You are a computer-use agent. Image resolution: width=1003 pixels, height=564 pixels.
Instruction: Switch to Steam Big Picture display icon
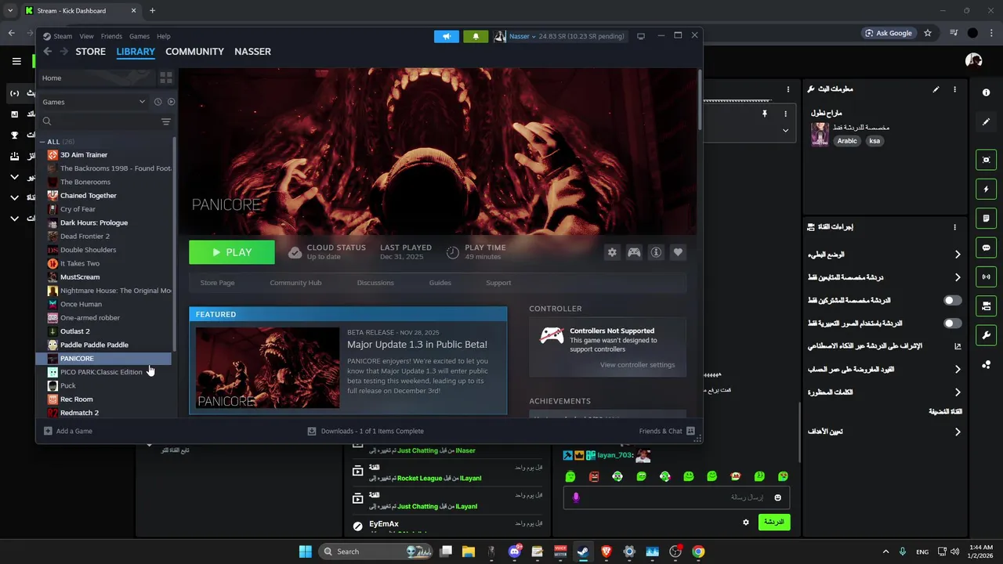tap(641, 36)
